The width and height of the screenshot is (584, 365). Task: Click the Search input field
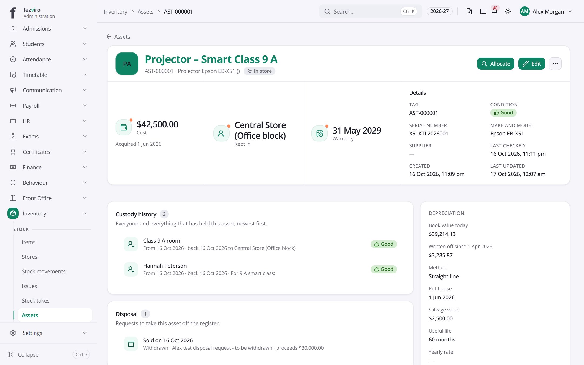click(370, 11)
